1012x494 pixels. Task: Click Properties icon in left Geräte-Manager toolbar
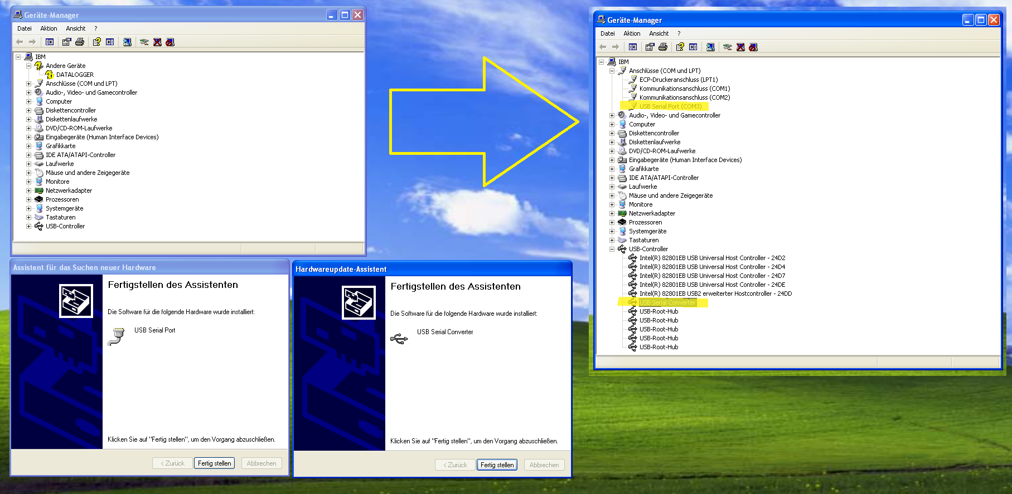pyautogui.click(x=67, y=42)
